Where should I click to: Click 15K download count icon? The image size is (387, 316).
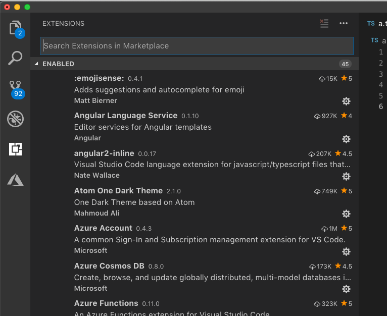tap(322, 79)
